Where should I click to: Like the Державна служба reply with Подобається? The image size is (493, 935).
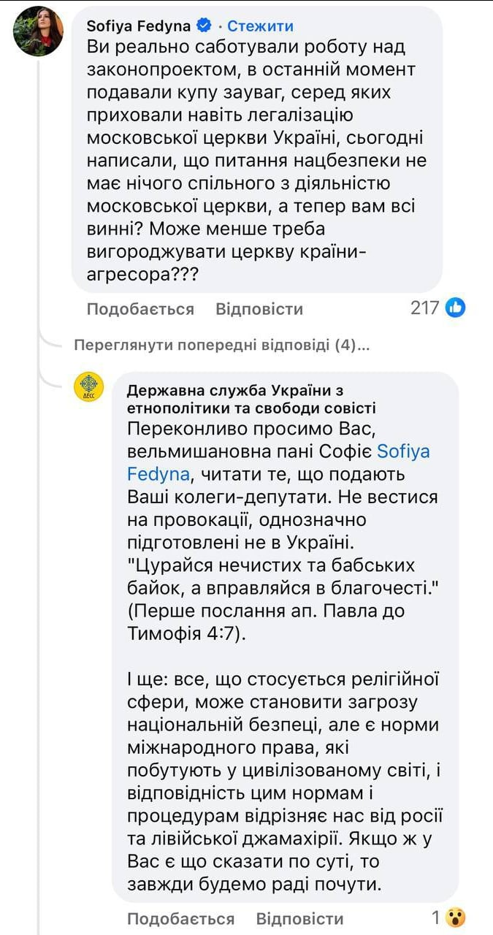pos(180,919)
